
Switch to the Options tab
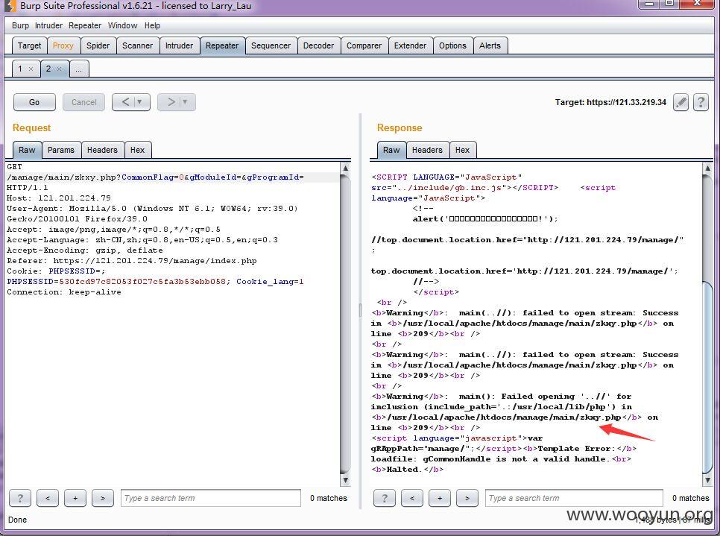(x=452, y=45)
